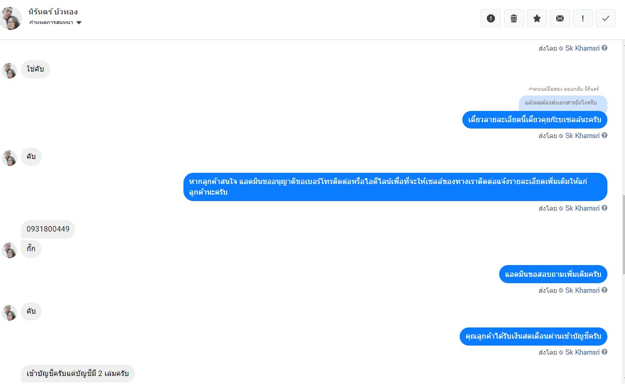Click message เข้าบัญชีครับแต่บัญชีมี 2 เล่มครับ
This screenshot has width=625, height=384.
click(78, 374)
